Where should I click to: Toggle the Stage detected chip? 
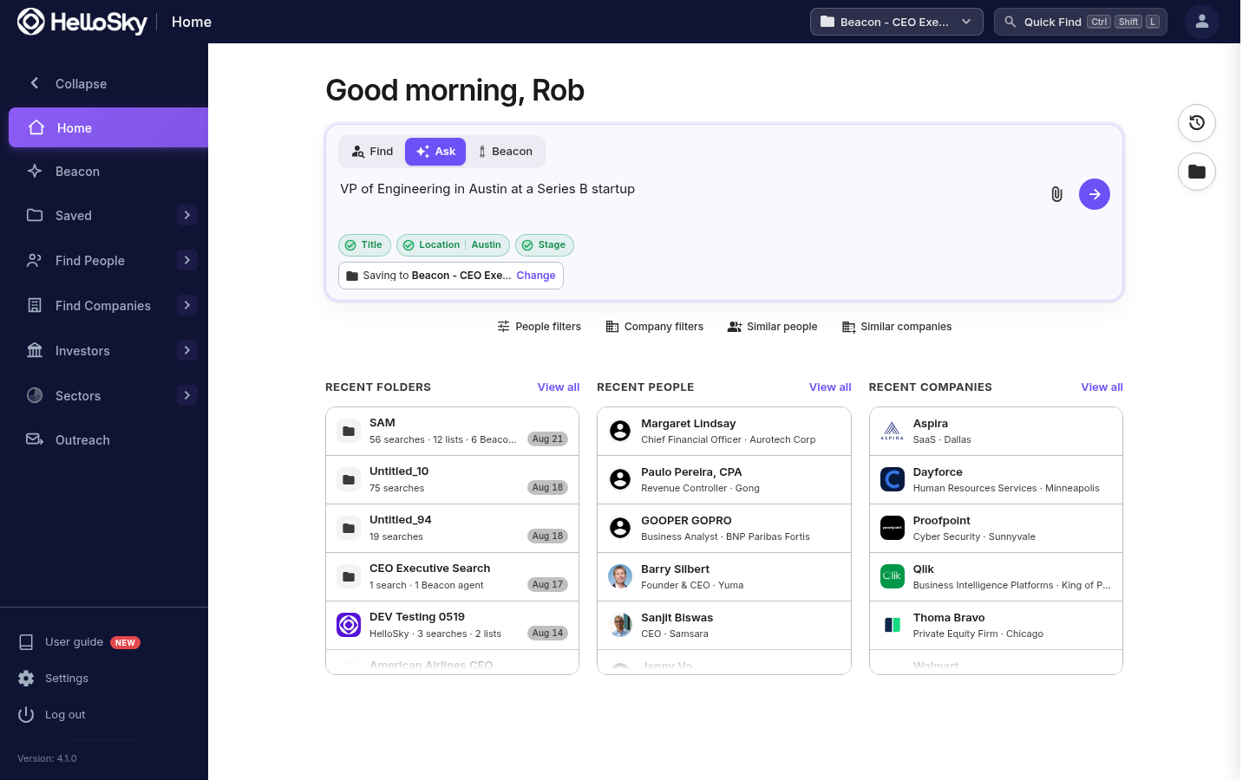[545, 245]
